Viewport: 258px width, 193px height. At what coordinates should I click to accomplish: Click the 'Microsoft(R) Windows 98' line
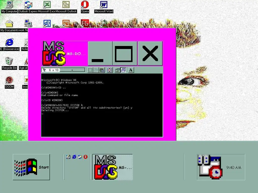point(59,80)
